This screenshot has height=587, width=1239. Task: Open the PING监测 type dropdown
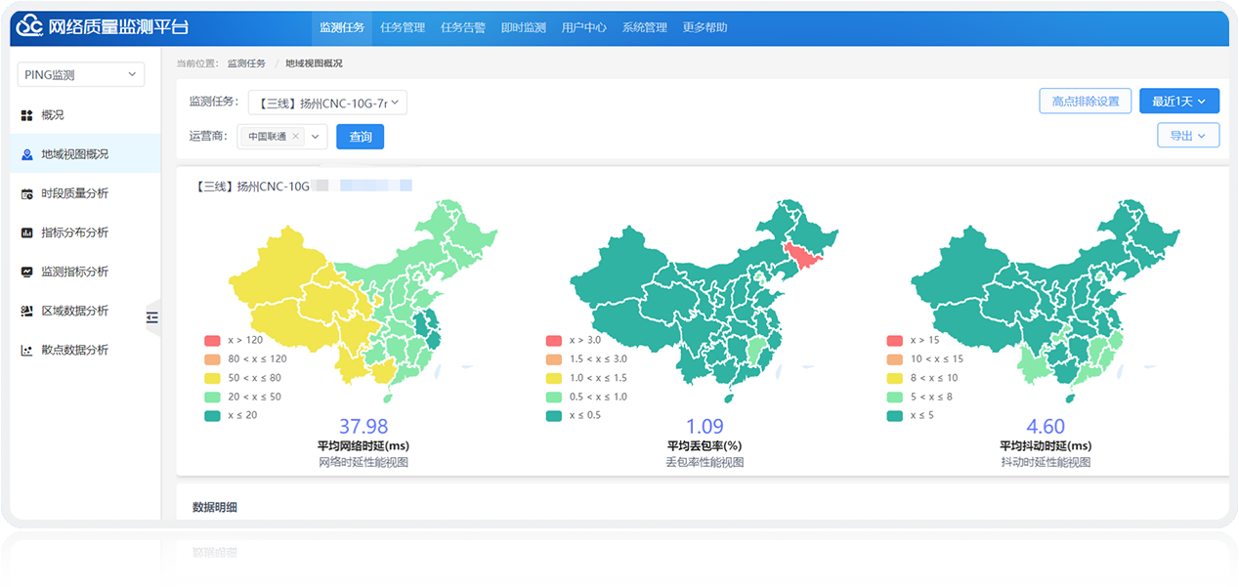[81, 75]
